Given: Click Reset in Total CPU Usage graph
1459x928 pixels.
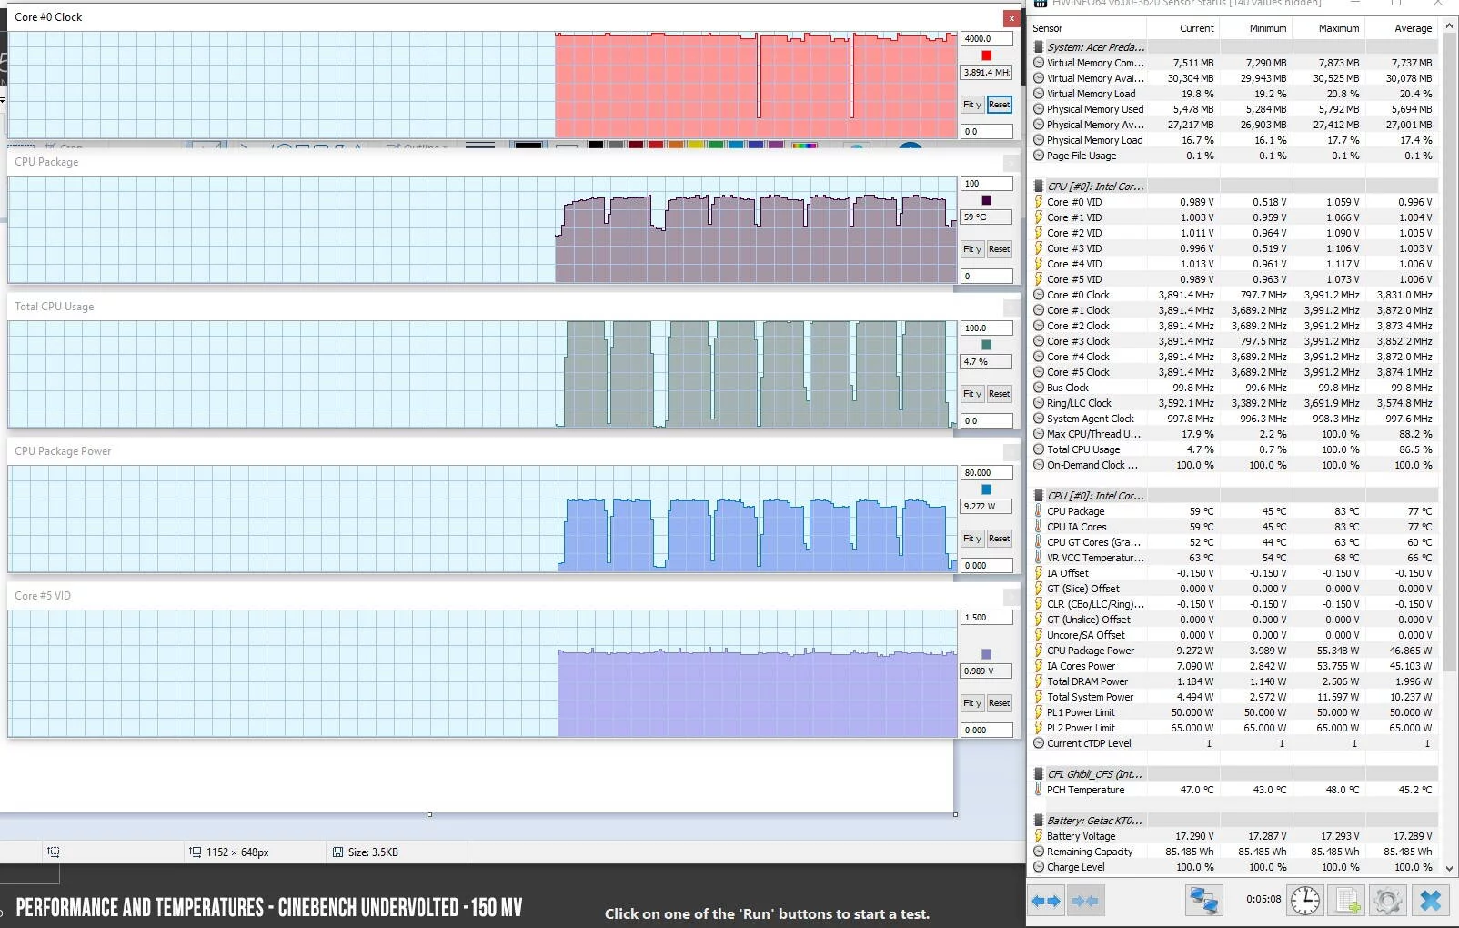Looking at the screenshot, I should (1000, 394).
